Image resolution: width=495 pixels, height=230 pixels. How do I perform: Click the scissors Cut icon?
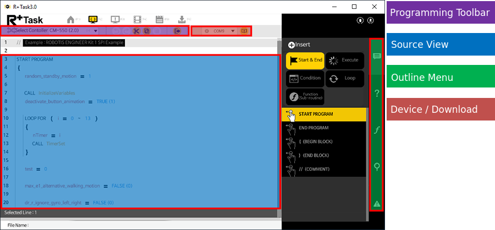pos(136,31)
